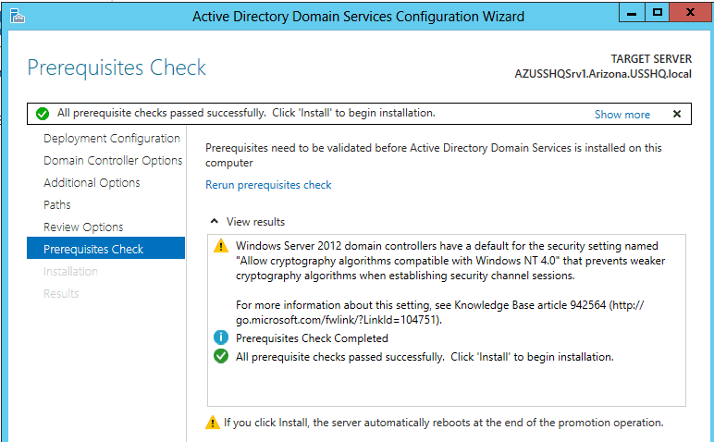Click the yellow warning icon for cryptography notice
Viewport: 714px width, 442px height.
[221, 246]
